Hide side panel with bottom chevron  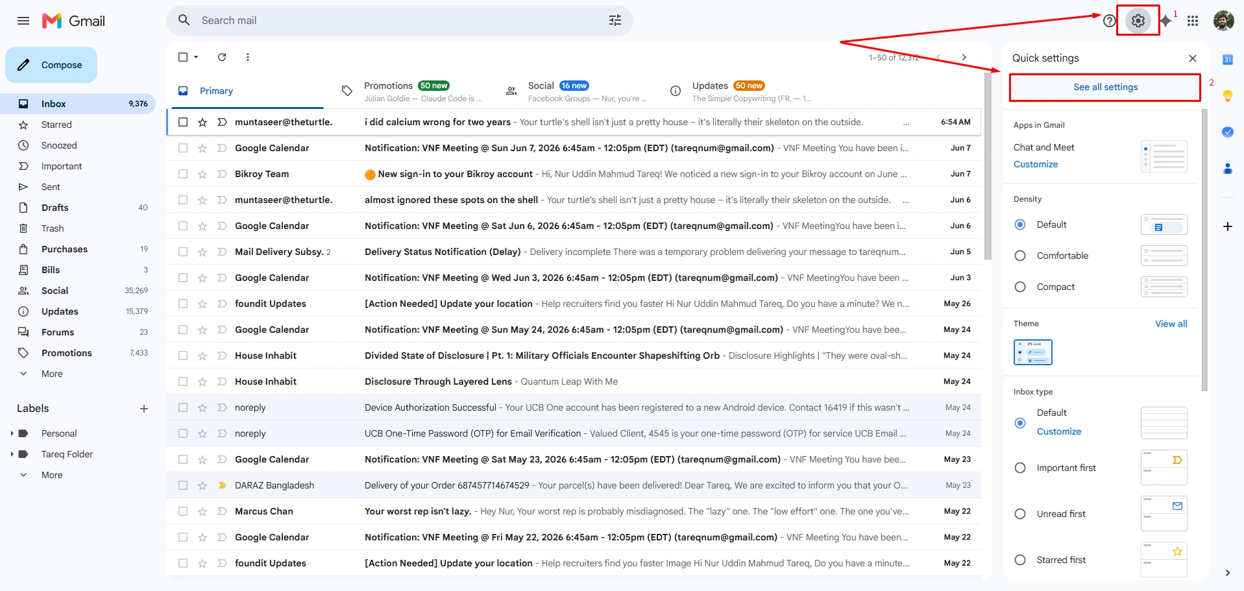[1228, 573]
